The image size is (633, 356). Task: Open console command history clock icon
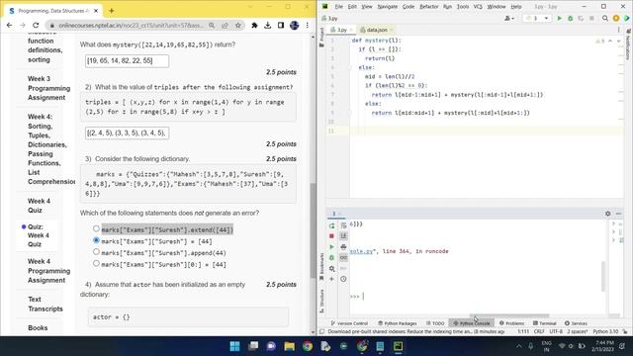coord(343,279)
